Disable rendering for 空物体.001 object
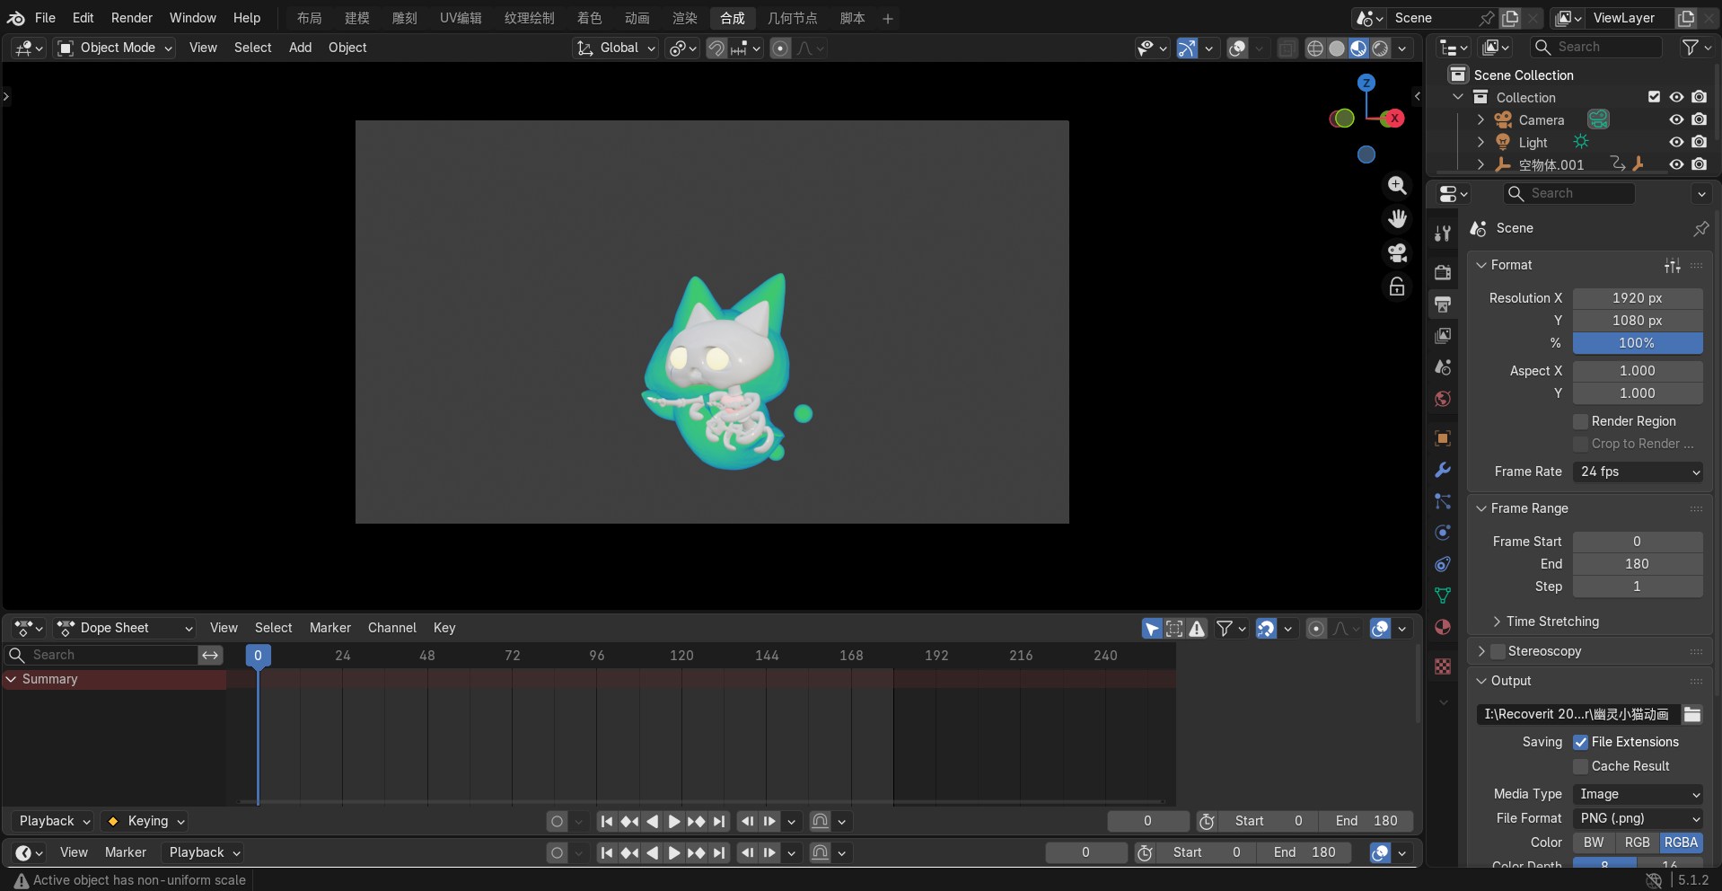Image resolution: width=1722 pixels, height=891 pixels. [x=1699, y=164]
